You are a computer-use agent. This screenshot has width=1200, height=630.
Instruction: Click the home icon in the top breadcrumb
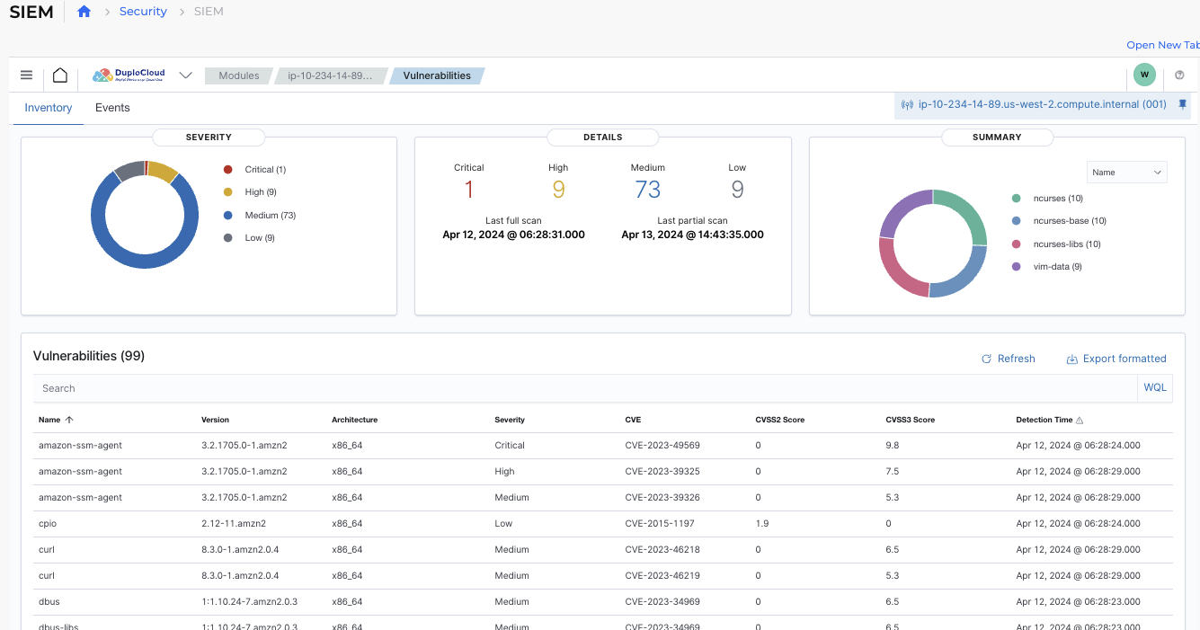[84, 12]
